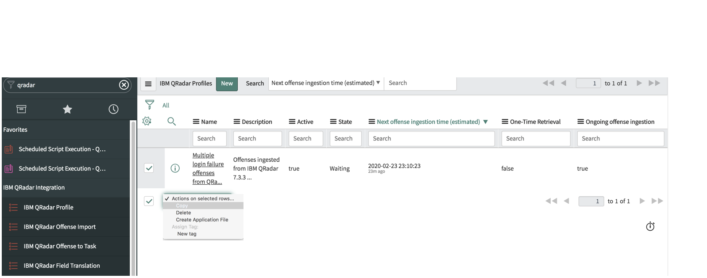Screen dimensions: 707x278
Task: Open the Personalize List gear icon
Action: (x=147, y=121)
